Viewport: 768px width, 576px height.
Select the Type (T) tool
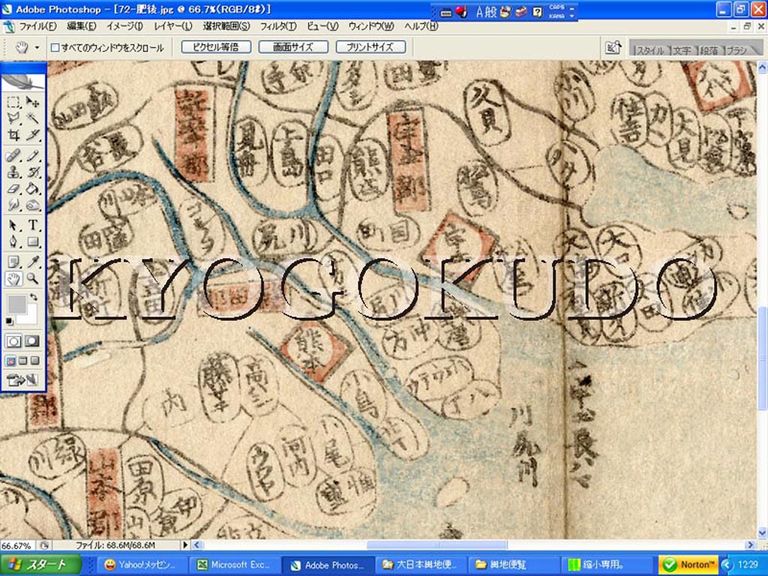click(32, 225)
